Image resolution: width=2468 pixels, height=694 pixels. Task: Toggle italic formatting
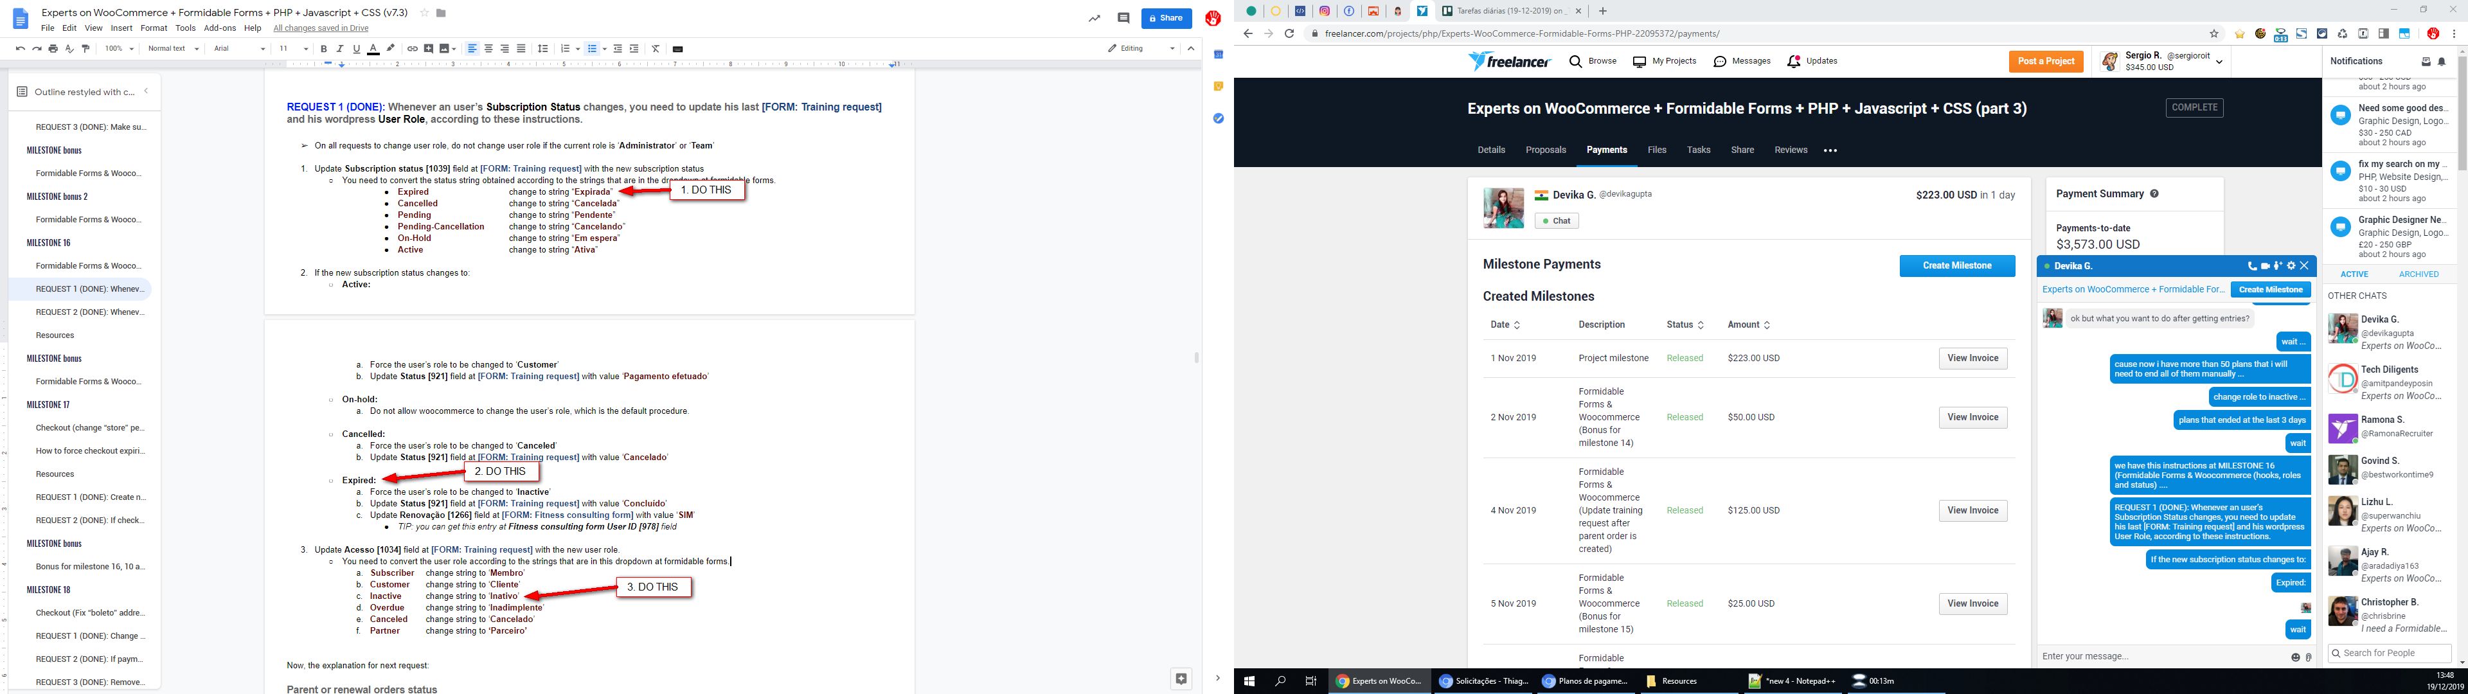pyautogui.click(x=340, y=49)
